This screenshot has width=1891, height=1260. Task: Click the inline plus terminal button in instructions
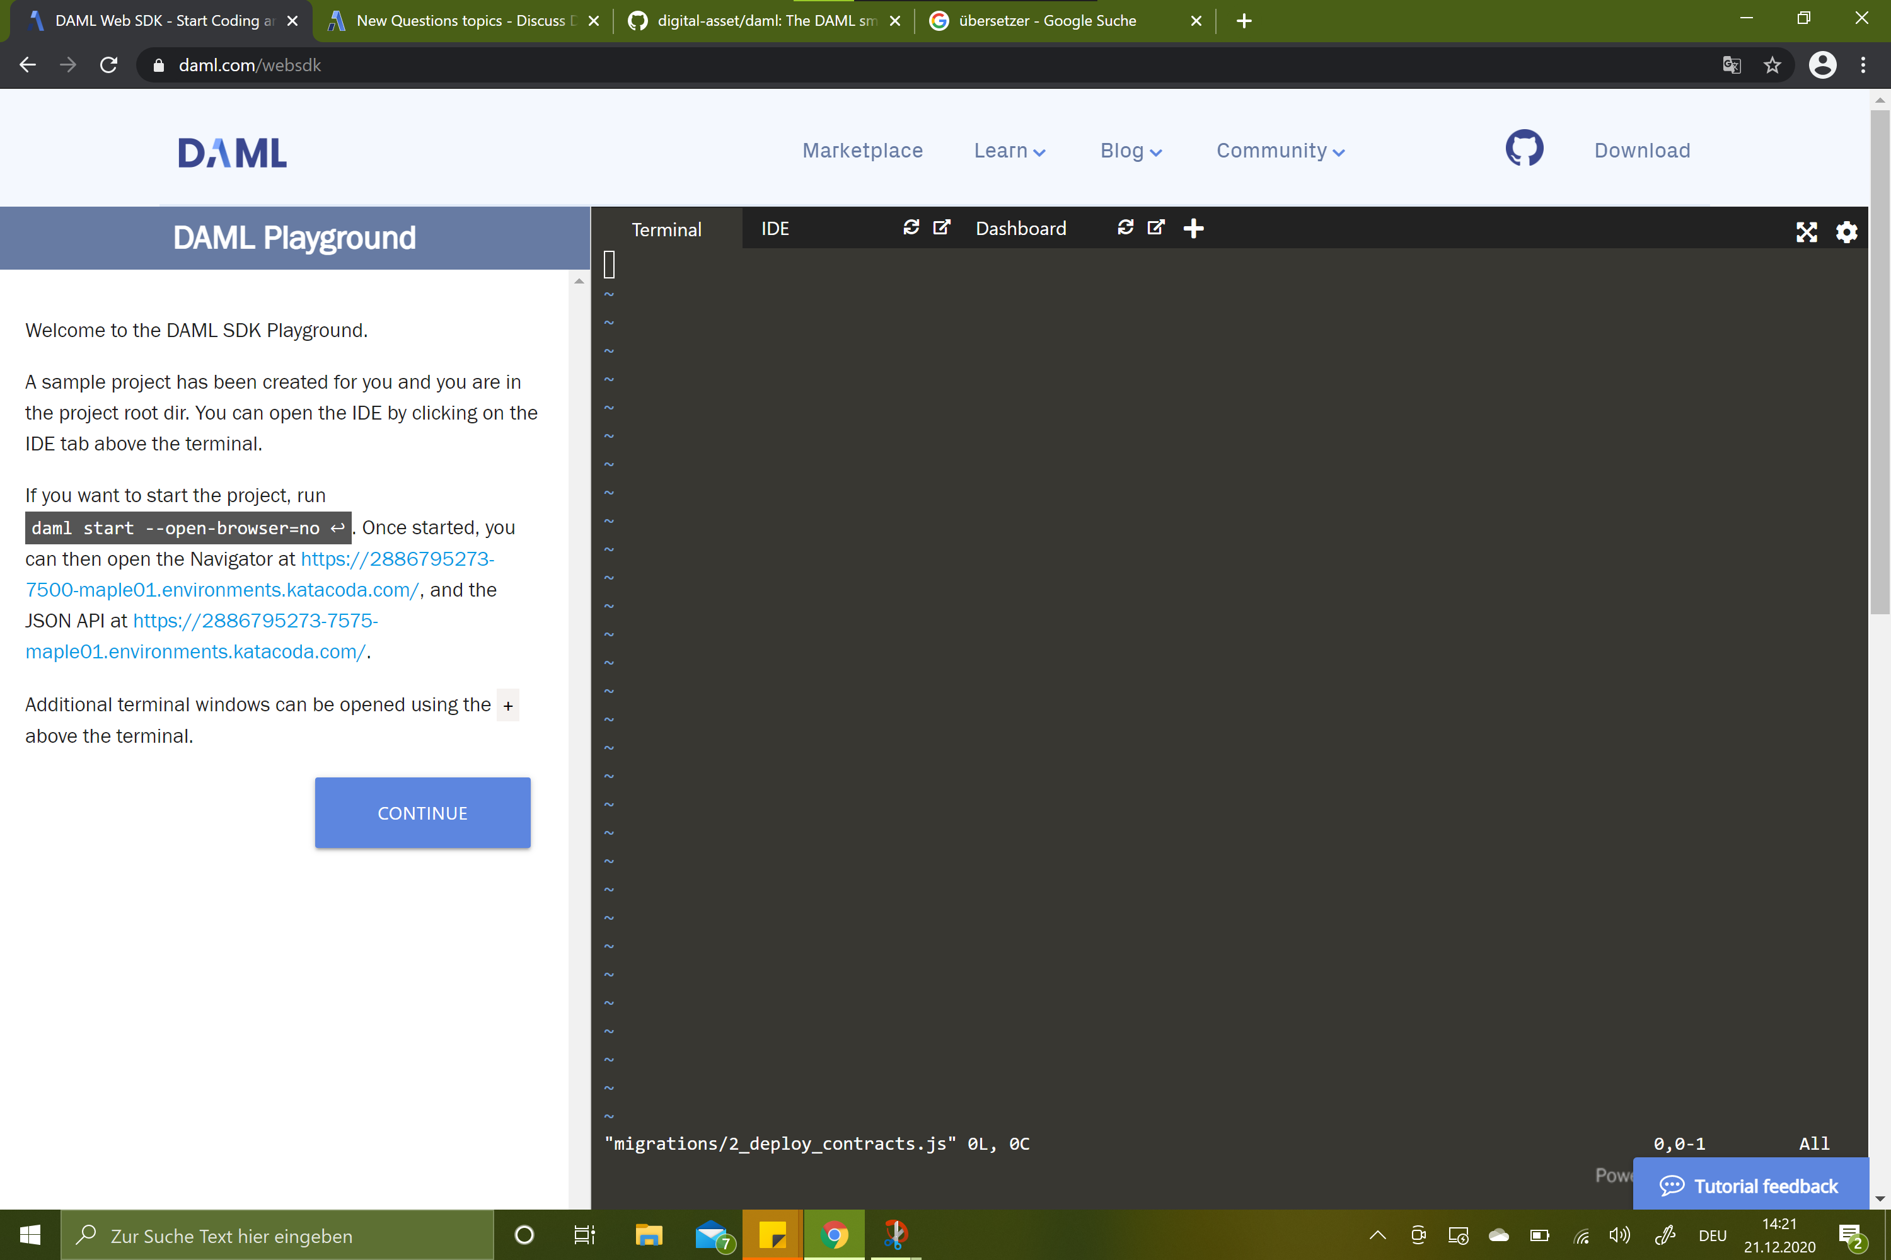508,706
